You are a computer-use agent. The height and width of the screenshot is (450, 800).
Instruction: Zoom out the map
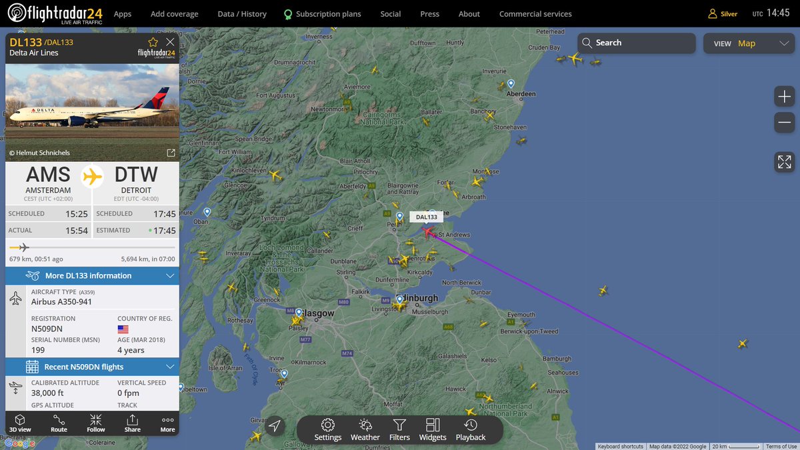[x=784, y=122]
